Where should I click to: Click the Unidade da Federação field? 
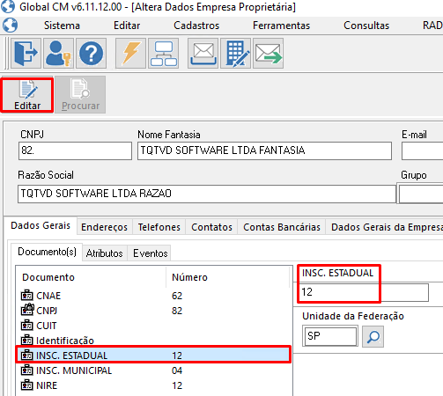coord(330,336)
